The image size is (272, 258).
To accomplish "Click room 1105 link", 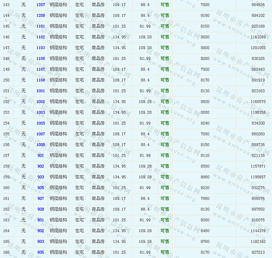I will point(41,59).
